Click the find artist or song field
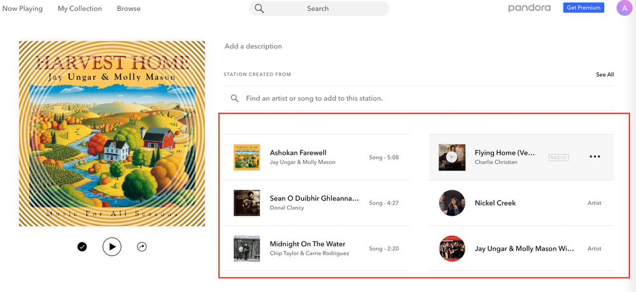The image size is (636, 292). [314, 98]
